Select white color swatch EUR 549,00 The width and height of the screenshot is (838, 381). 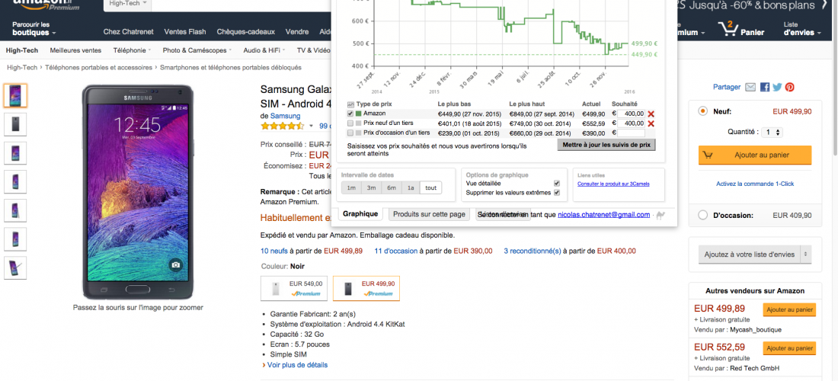coord(294,289)
